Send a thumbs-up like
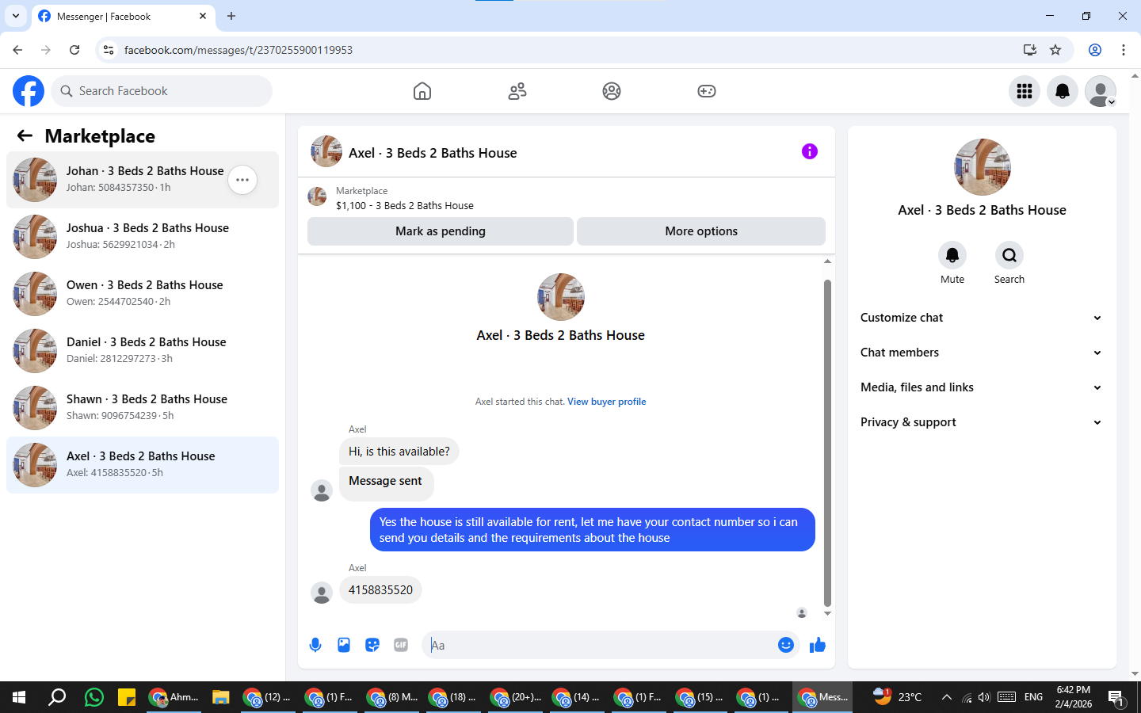 point(818,645)
